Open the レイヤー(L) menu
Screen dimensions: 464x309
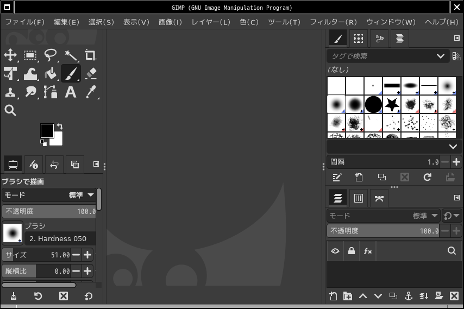coord(211,22)
